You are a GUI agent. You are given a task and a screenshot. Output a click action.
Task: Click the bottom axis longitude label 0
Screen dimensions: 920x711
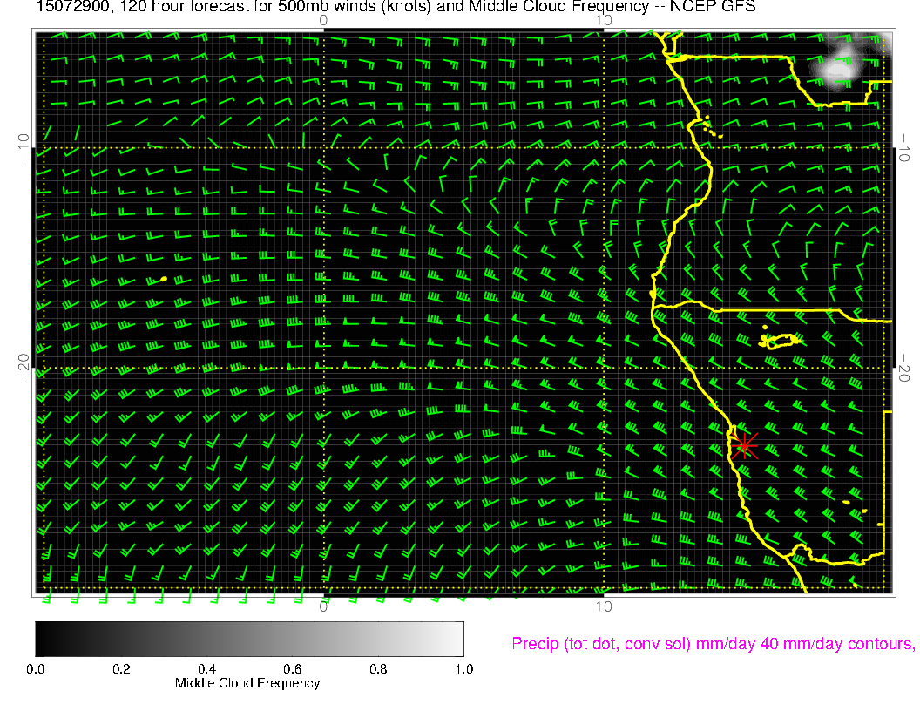pyautogui.click(x=323, y=606)
